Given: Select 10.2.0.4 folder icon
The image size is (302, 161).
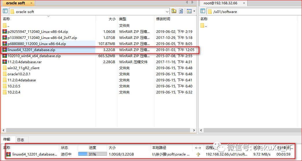Looking at the screenshot, I should click(x=5, y=92).
